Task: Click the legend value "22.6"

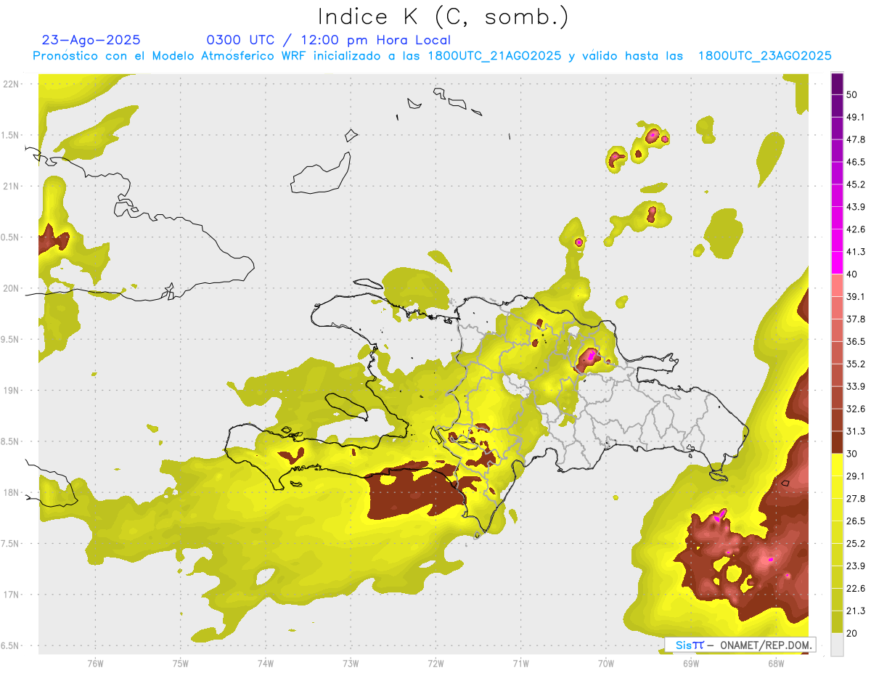Action: click(x=856, y=588)
